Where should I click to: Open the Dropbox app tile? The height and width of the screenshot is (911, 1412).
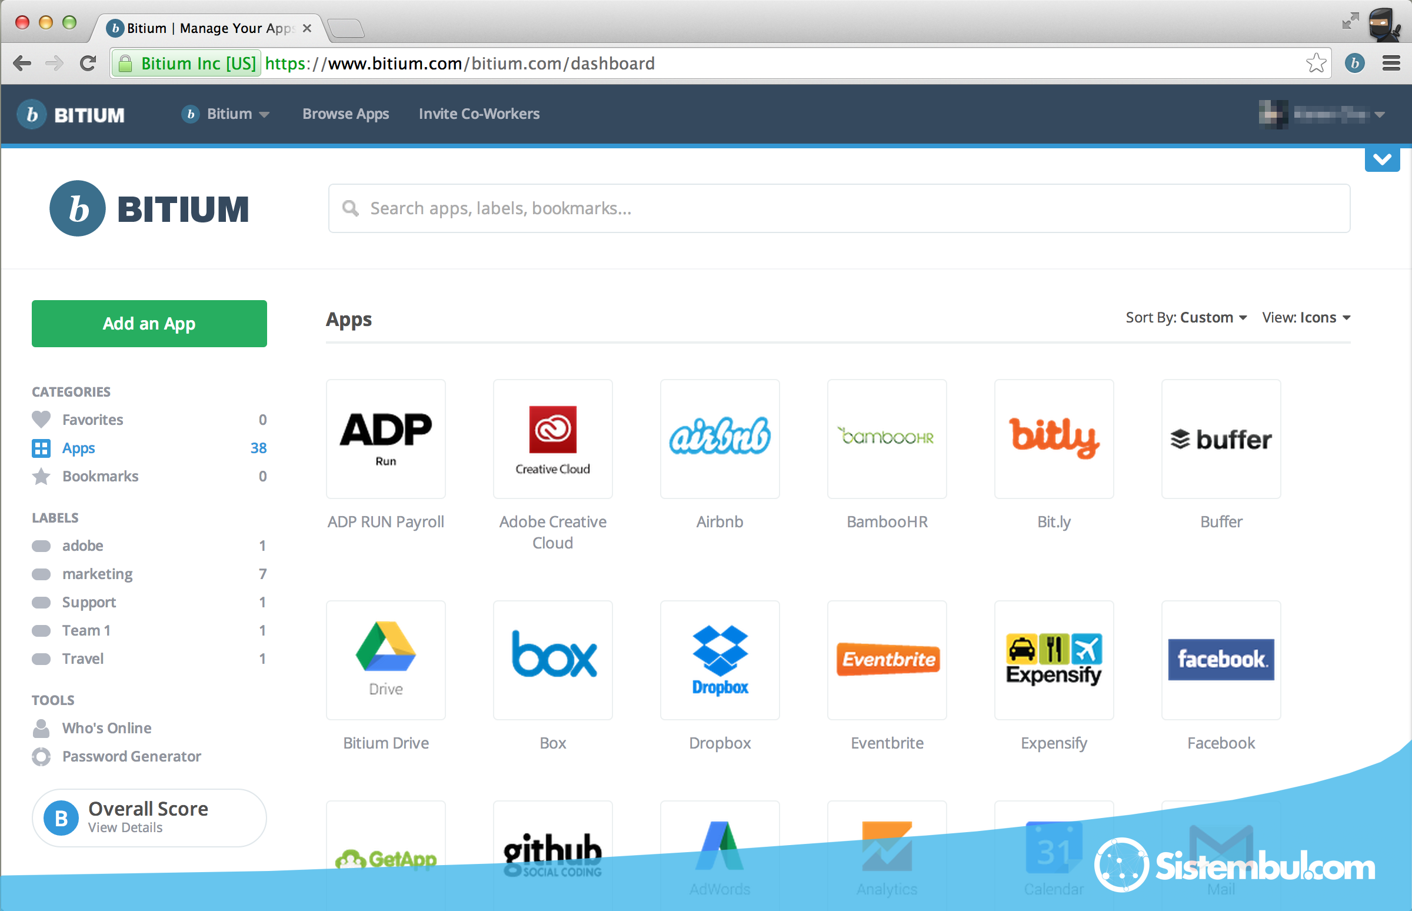(720, 660)
